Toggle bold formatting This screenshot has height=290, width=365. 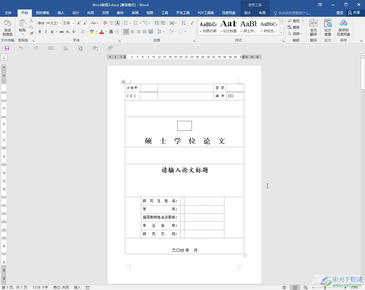(40, 32)
